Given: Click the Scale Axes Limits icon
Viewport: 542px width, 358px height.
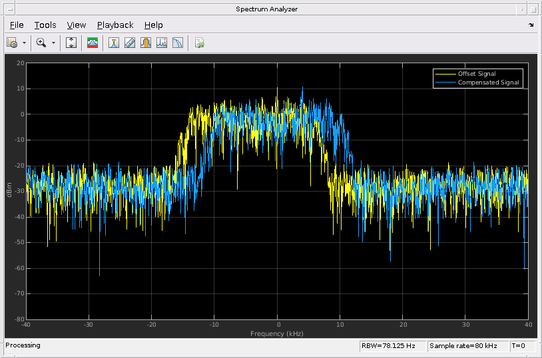Looking at the screenshot, I should pyautogui.click(x=71, y=43).
